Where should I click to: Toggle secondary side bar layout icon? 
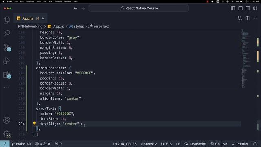(x=248, y=8)
